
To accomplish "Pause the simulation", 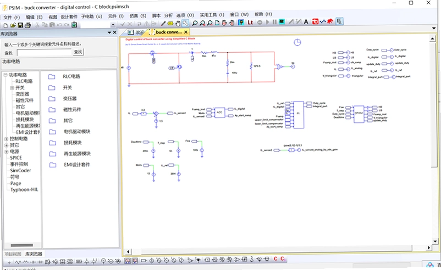I will pos(274,22).
